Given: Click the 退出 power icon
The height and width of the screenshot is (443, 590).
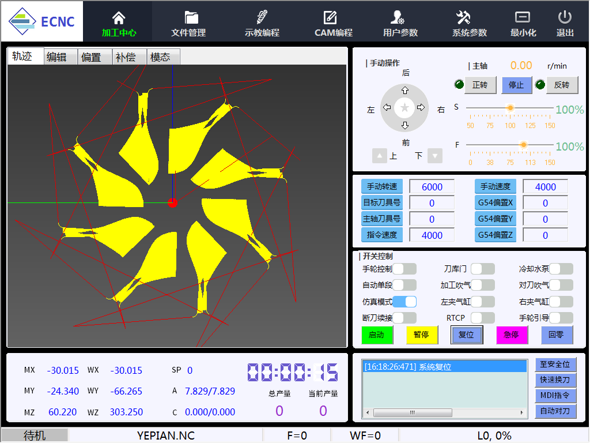Looking at the screenshot, I should pyautogui.click(x=565, y=17).
